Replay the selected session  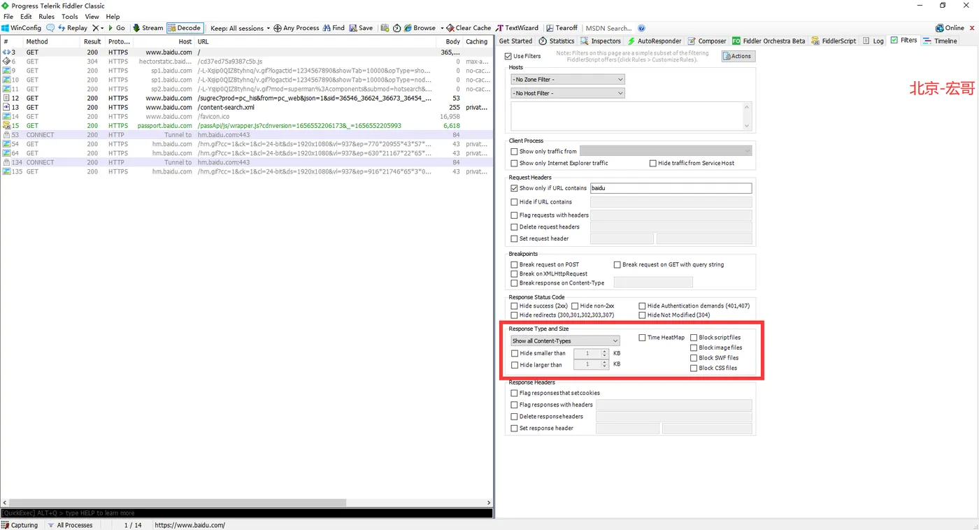73,28
